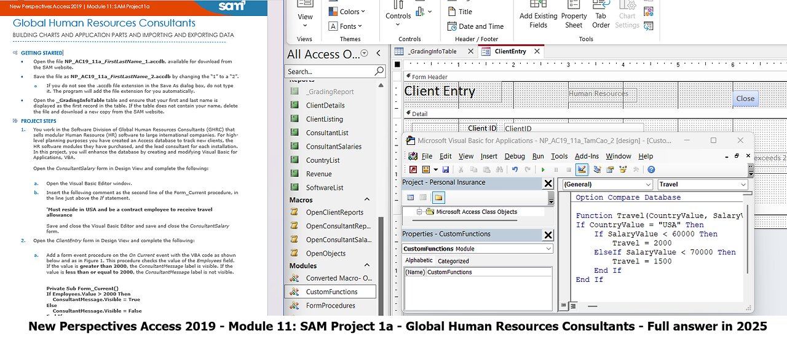Image resolution: width=787 pixels, height=339 pixels.
Task: Open the Fonts theme dropdown
Action: [346, 26]
